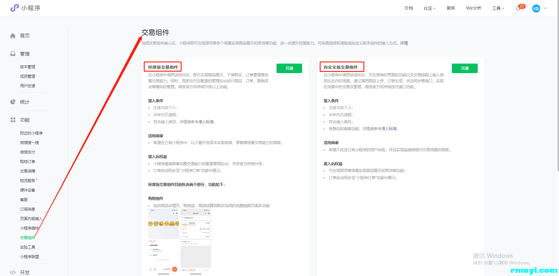
Task: Open the 详情 link in the description
Action: point(404,43)
